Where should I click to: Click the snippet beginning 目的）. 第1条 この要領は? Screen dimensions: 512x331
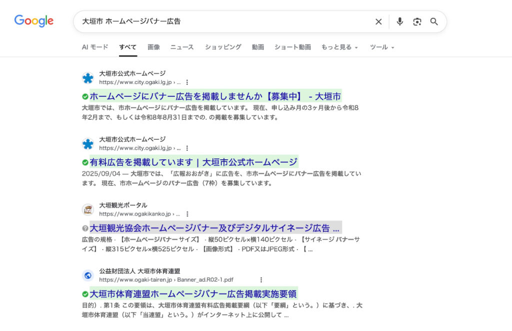[x=222, y=310]
